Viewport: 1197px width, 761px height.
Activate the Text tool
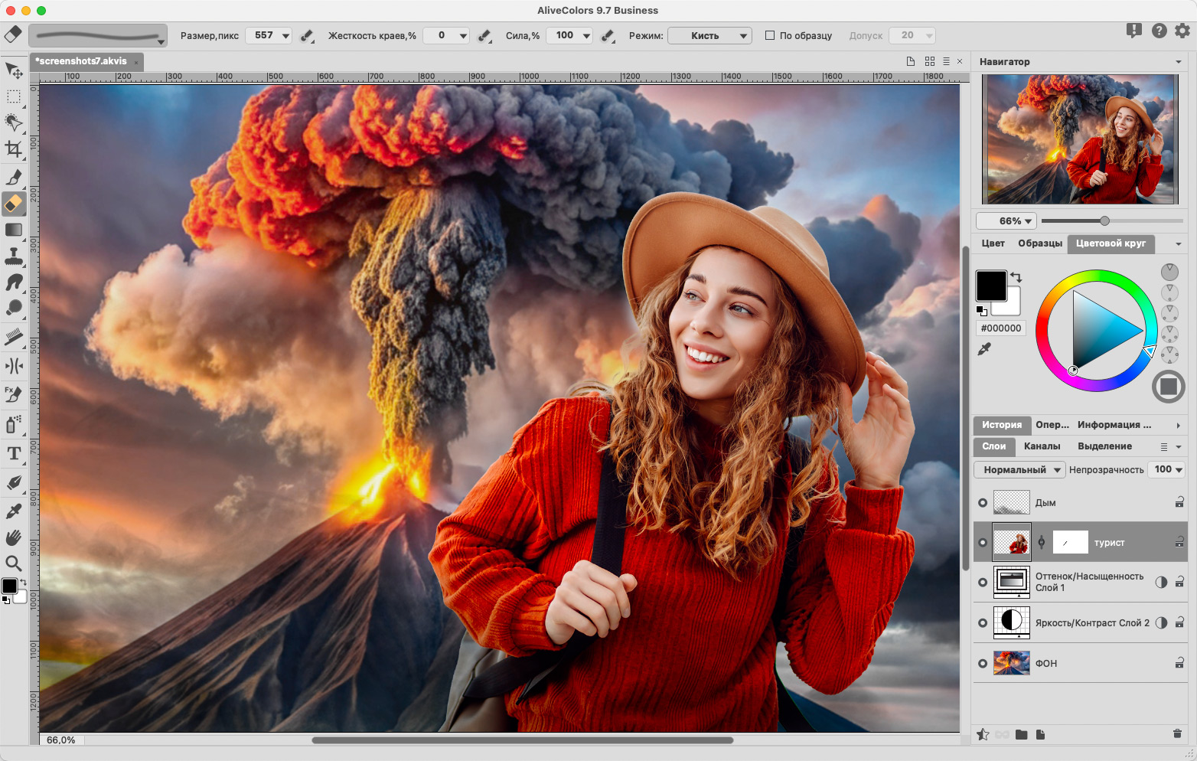(x=14, y=453)
